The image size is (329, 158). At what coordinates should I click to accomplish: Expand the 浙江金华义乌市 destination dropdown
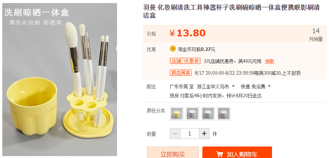click(215, 86)
